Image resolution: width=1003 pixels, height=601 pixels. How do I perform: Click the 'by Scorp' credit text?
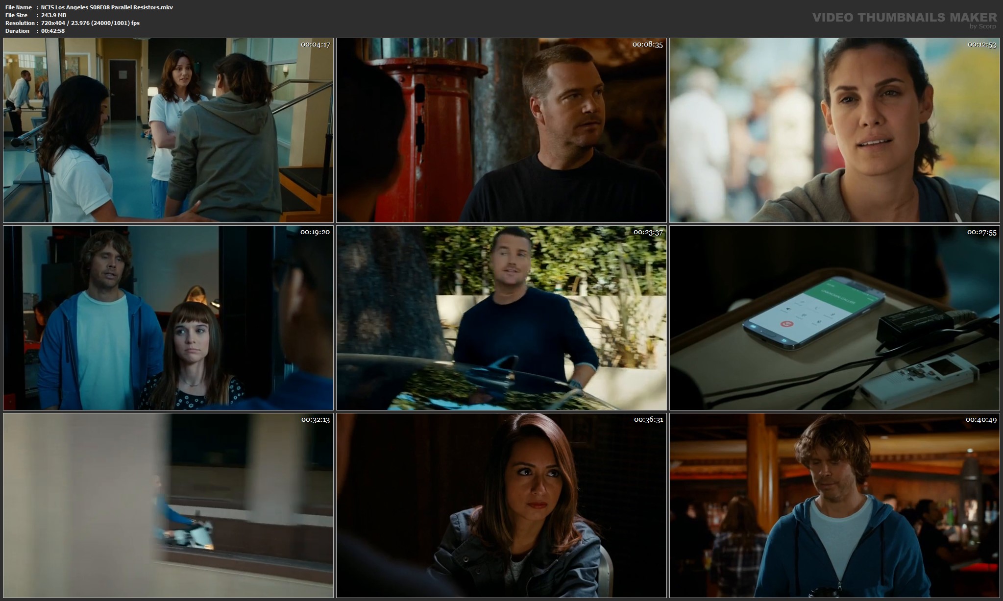[x=982, y=26]
